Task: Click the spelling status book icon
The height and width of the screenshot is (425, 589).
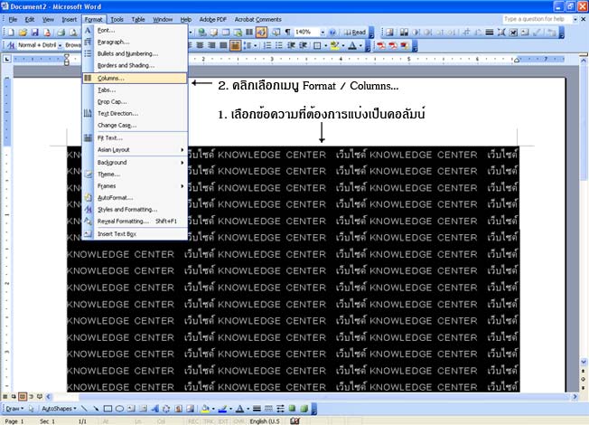Action: (294, 420)
